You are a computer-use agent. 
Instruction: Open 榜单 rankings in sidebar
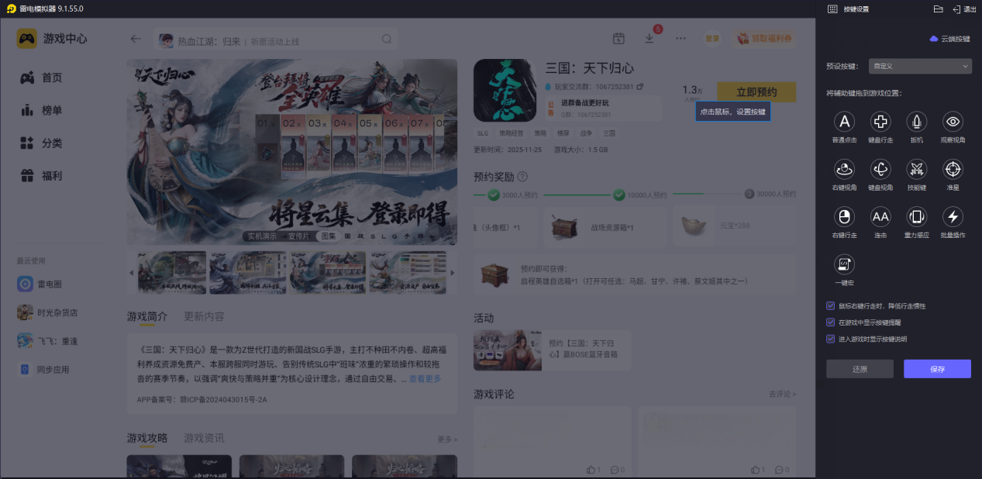[42, 110]
